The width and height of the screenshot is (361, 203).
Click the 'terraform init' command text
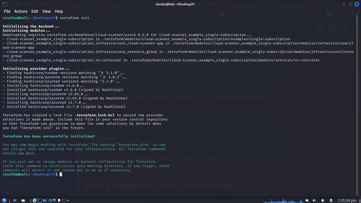click(x=75, y=18)
